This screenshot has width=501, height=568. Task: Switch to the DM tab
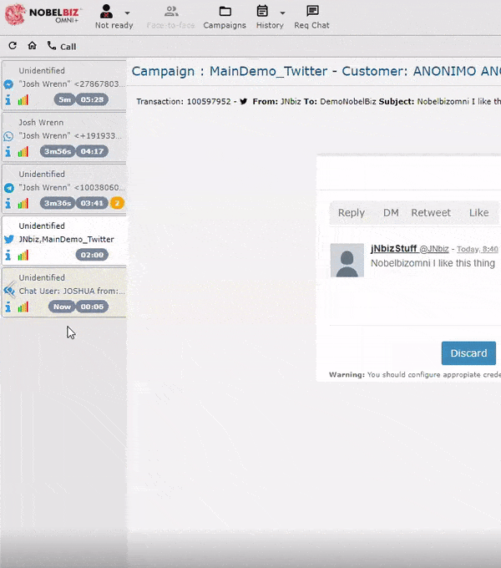[x=391, y=213]
